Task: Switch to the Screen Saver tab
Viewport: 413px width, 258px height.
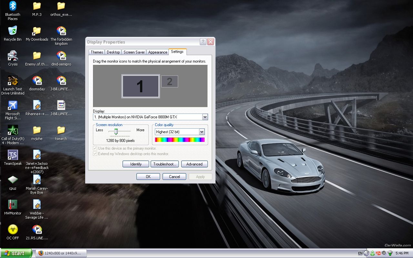Action: [x=134, y=52]
